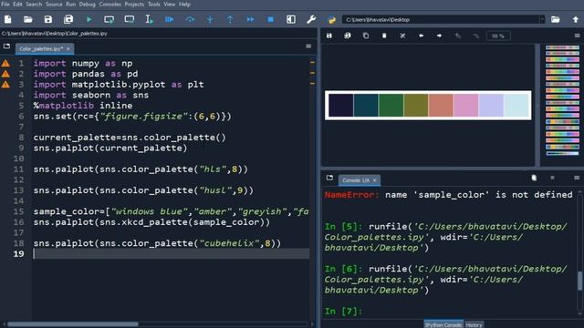584x328 pixels.
Task: Open the Edit menu
Action: pos(17,4)
